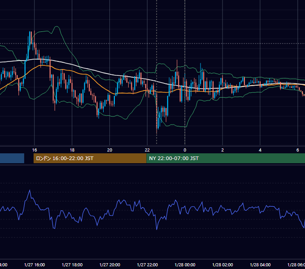Click the 1/27 22:00 date label
Image resolution: width=305 pixels, height=269 pixels.
147,265
